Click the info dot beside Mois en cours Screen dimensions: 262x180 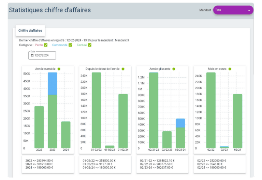[x=230, y=69]
